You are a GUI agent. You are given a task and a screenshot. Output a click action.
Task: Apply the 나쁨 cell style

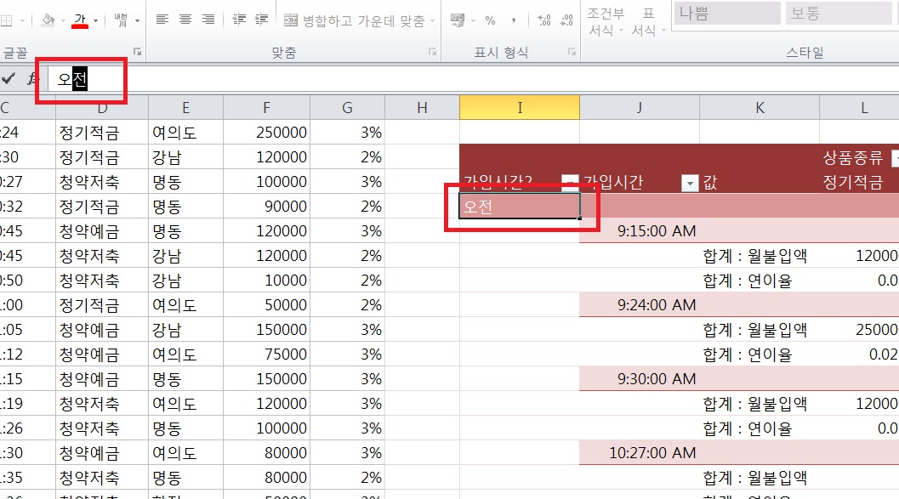(725, 13)
